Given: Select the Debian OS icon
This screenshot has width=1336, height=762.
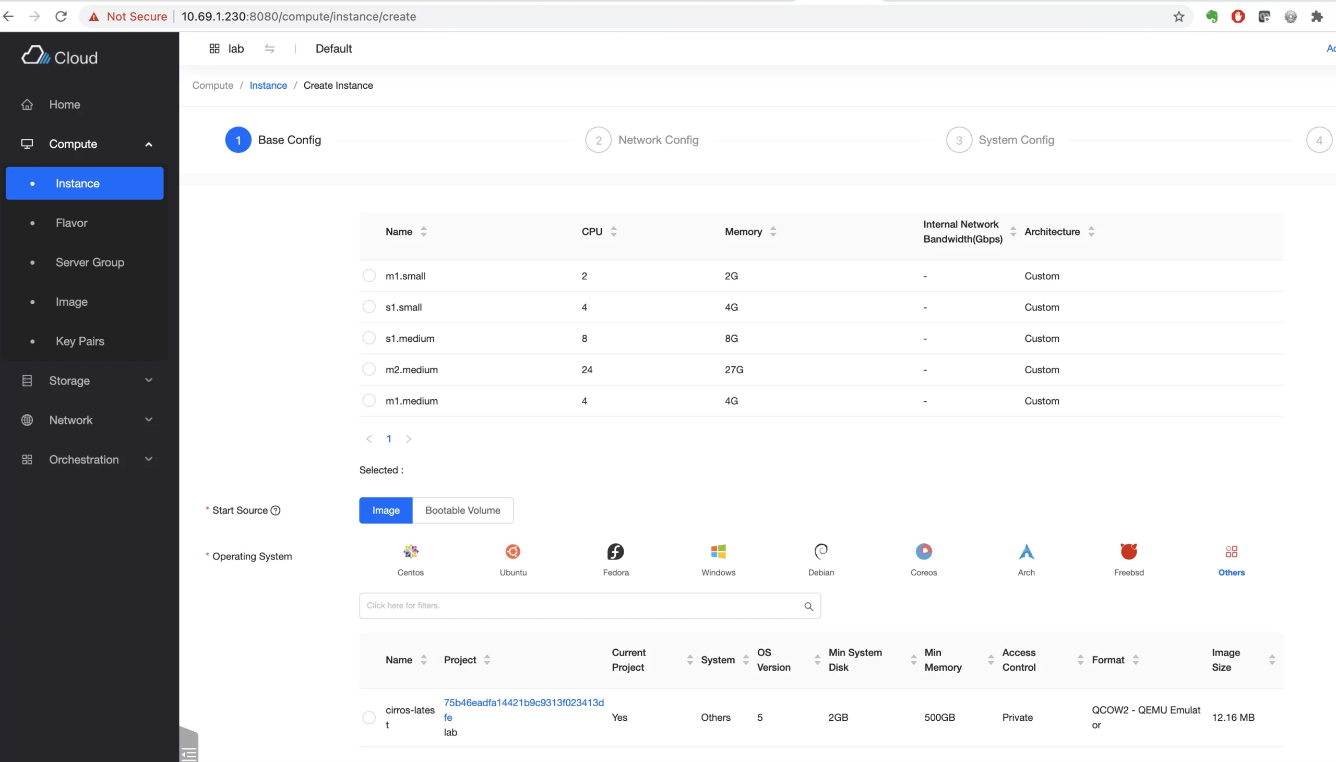Looking at the screenshot, I should click(x=820, y=552).
